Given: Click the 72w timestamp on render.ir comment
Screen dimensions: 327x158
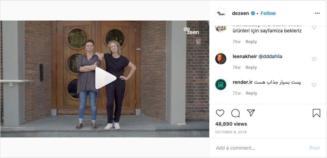Looking at the screenshot, I should [237, 93].
